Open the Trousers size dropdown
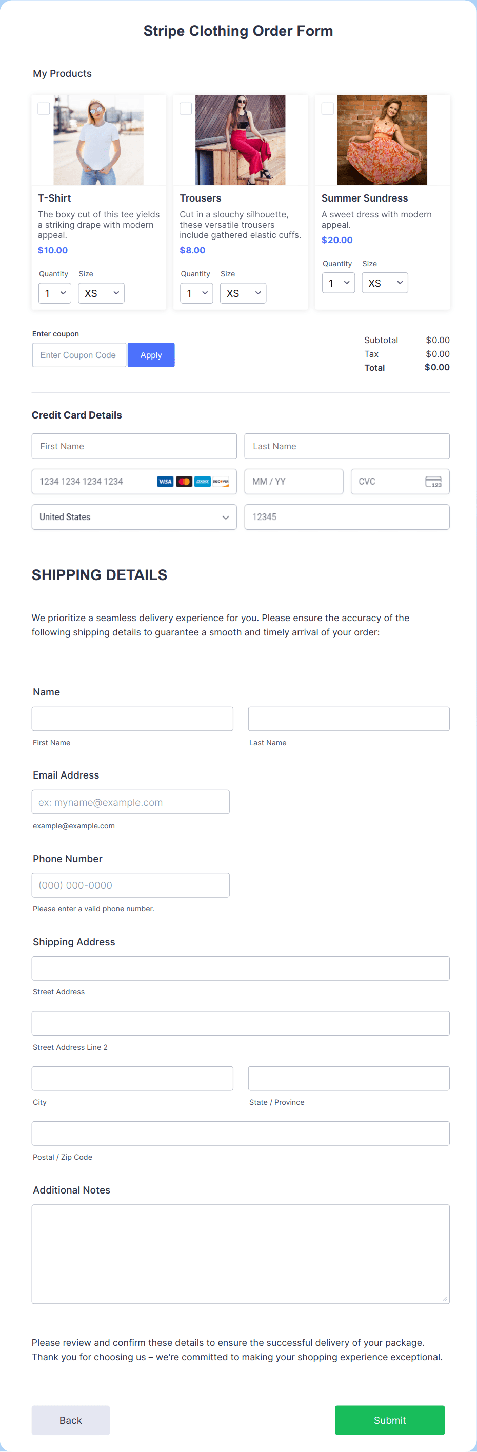The width and height of the screenshot is (477, 1452). coord(243,292)
